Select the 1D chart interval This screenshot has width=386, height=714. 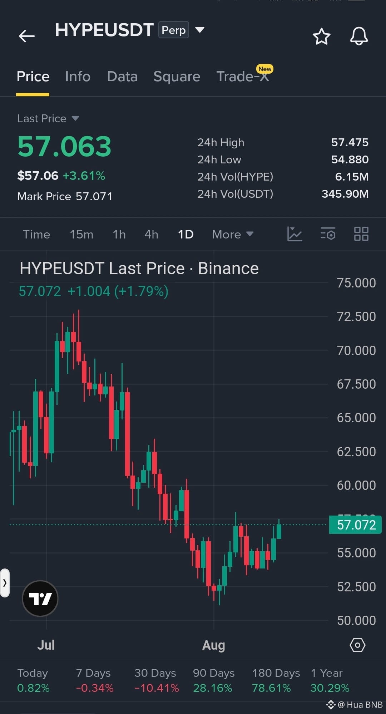[x=185, y=234]
